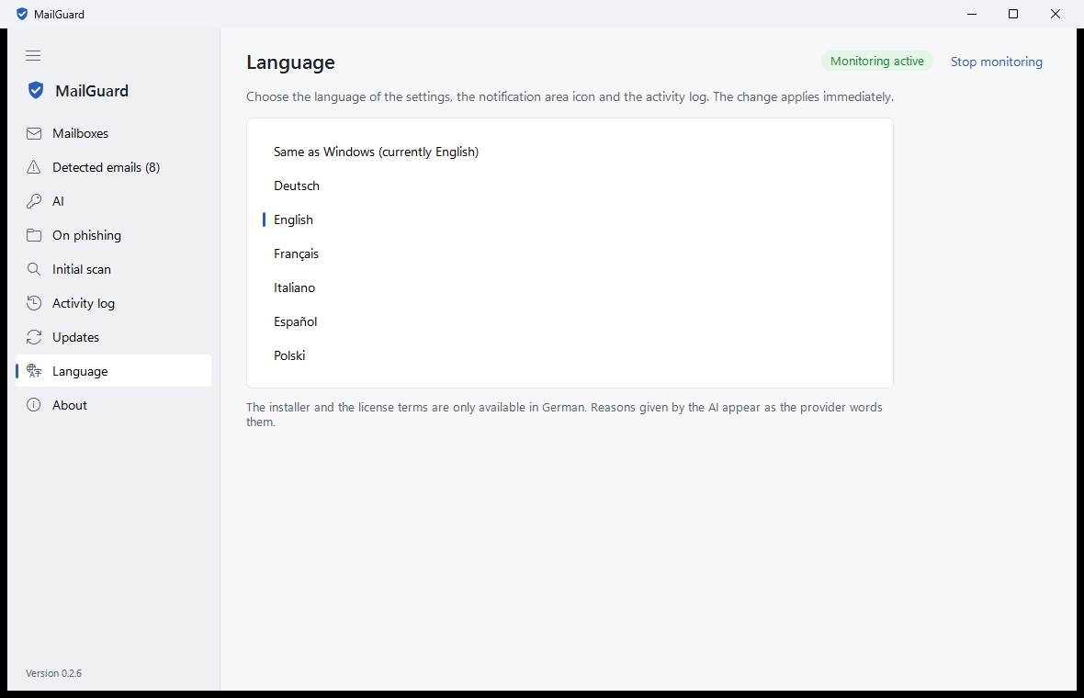
Task: Open the Mailboxes page
Action: click(113, 133)
